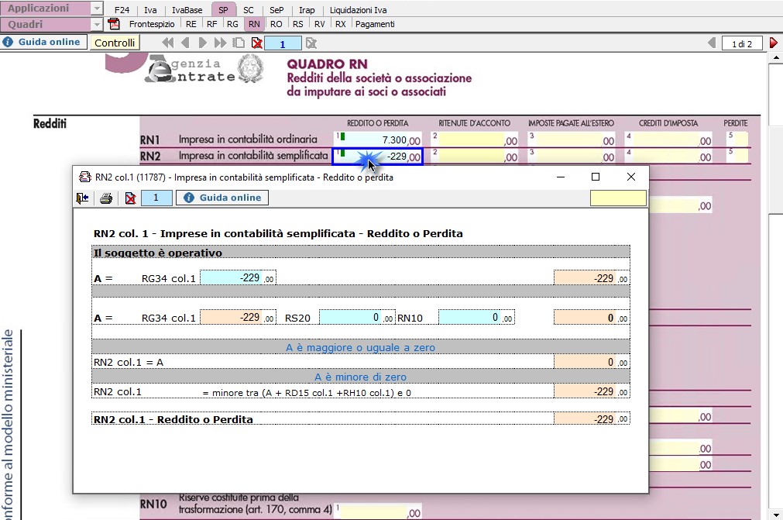Viewport: 783px width, 520px height.
Task: Click the main toolbar page number field showing 1
Action: pos(283,44)
